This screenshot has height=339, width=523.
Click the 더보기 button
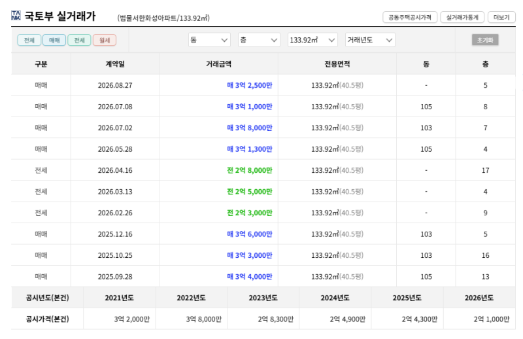pos(501,17)
